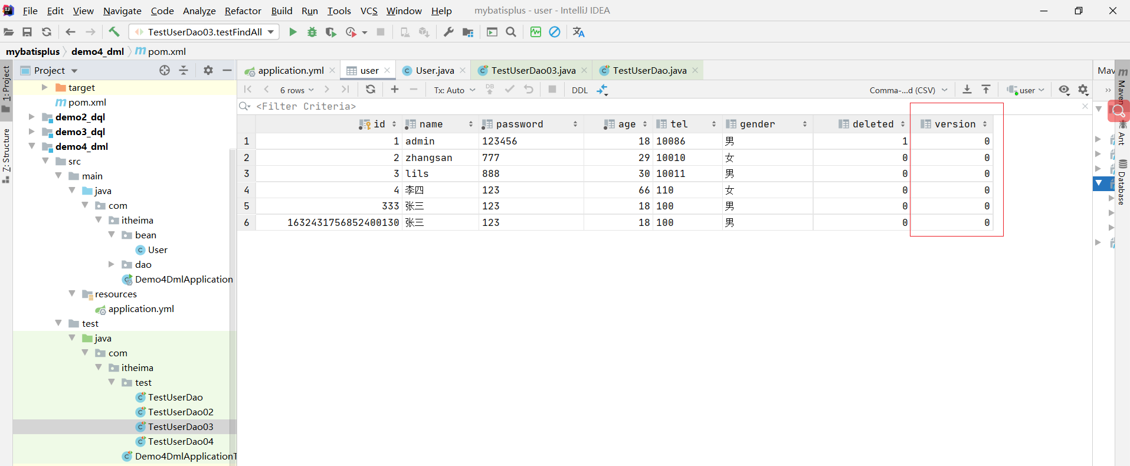
Task: Switch to the application.yml tab
Action: tap(291, 70)
